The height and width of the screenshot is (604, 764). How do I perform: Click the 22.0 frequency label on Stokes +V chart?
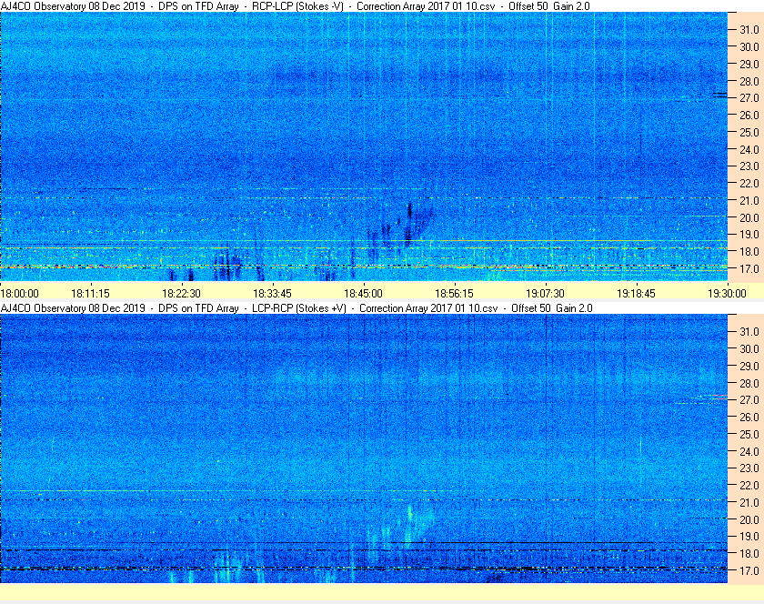pyautogui.click(x=749, y=486)
